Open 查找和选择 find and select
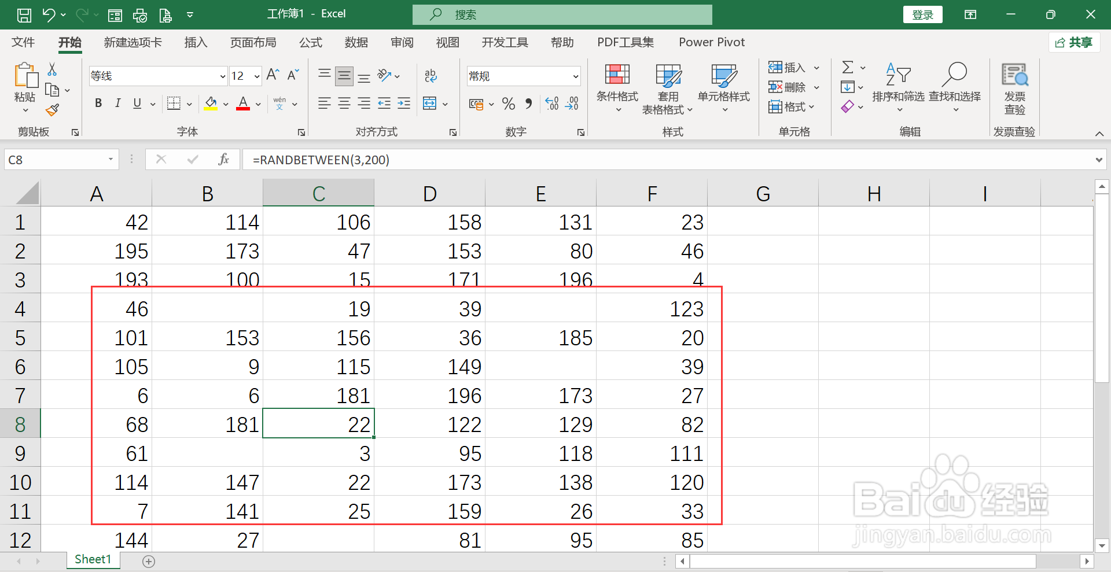 955,88
